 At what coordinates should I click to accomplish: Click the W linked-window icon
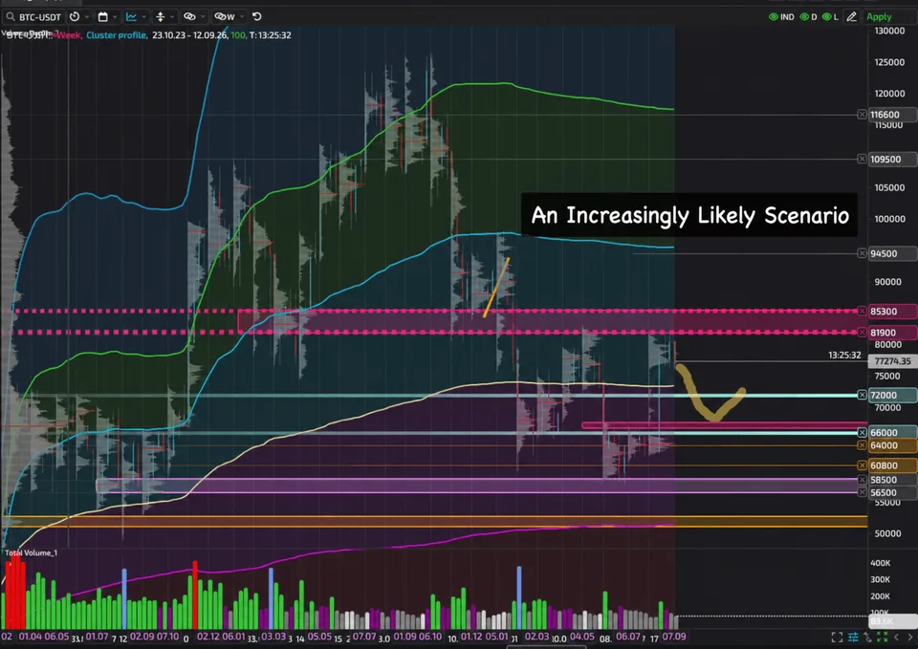228,17
